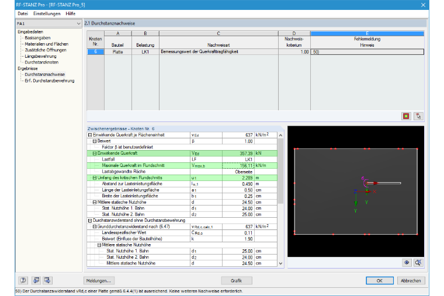Click column header C

pos(218,33)
